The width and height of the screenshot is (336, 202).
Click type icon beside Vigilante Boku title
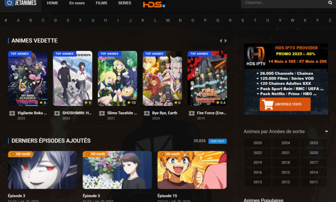tap(12, 113)
